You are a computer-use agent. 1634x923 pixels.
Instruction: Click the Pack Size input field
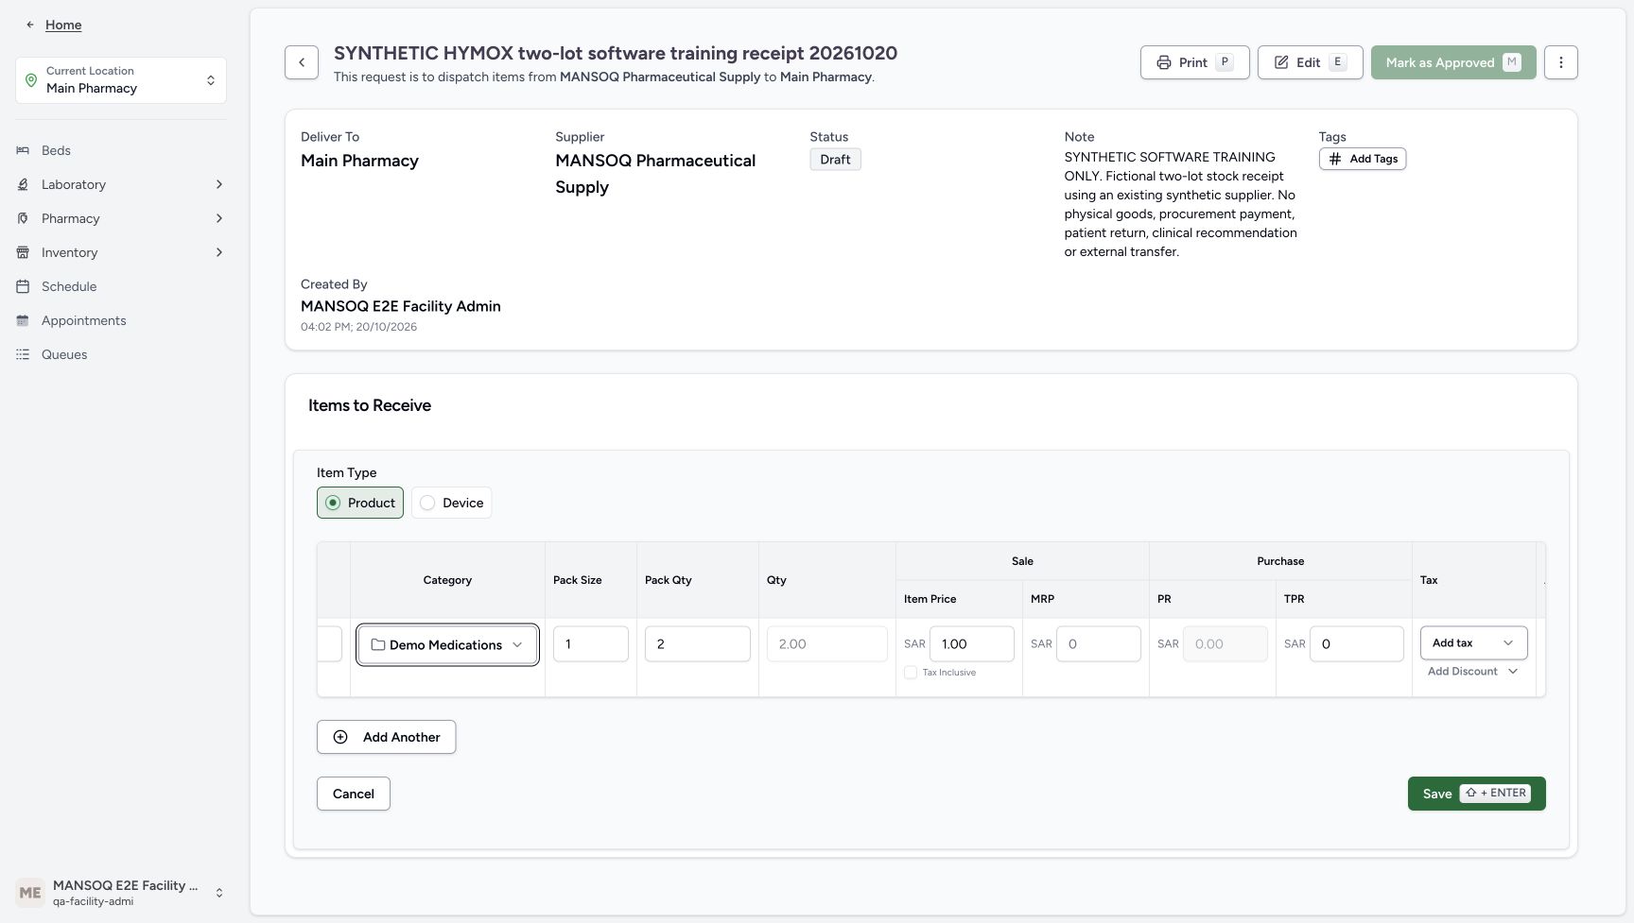[591, 643]
